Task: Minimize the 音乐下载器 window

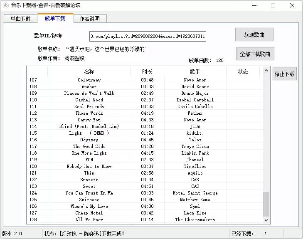Action: pyautogui.click(x=254, y=5)
